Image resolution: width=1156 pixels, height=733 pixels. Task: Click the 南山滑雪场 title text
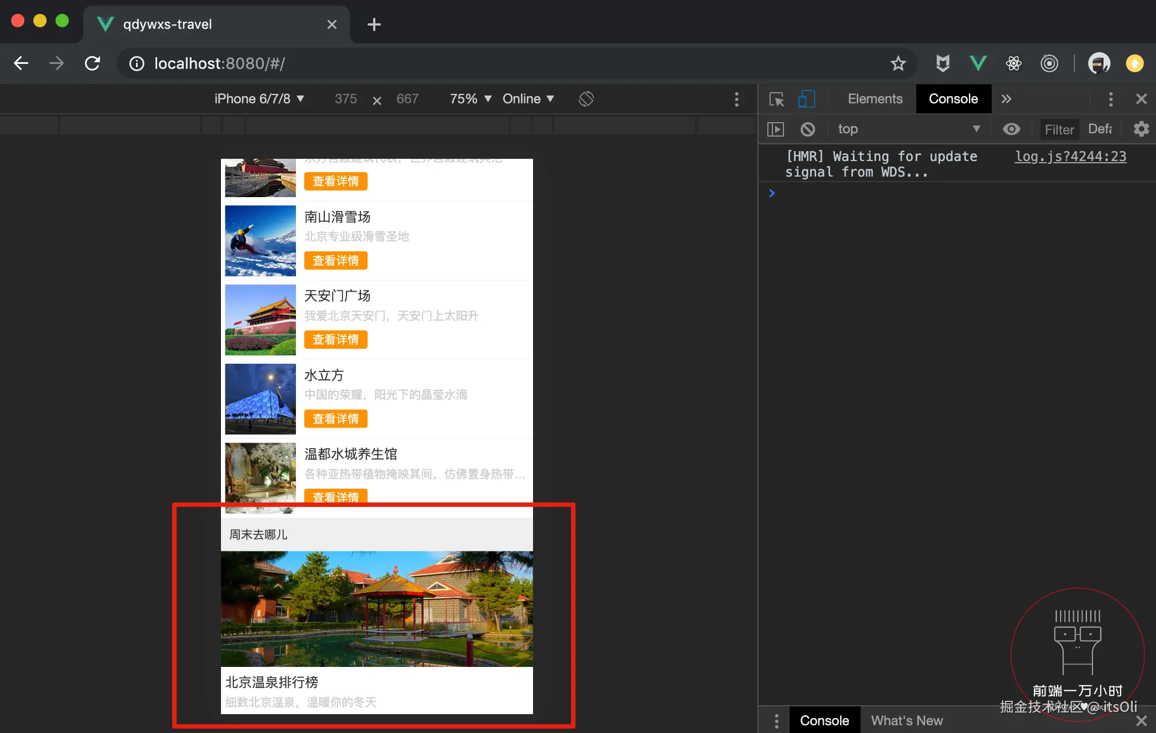click(338, 217)
